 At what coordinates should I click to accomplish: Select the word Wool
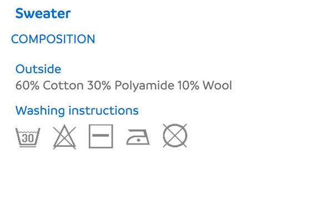(x=217, y=85)
